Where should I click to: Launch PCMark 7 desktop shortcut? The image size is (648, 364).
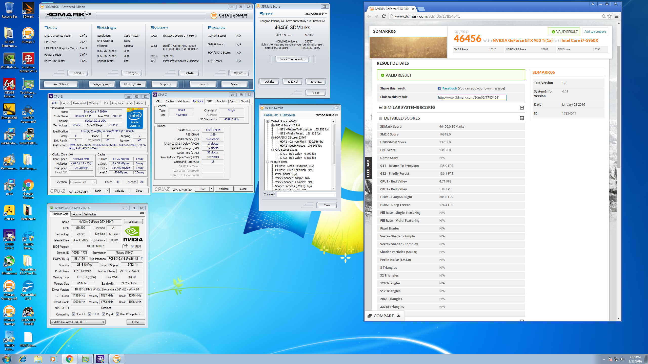[28, 35]
